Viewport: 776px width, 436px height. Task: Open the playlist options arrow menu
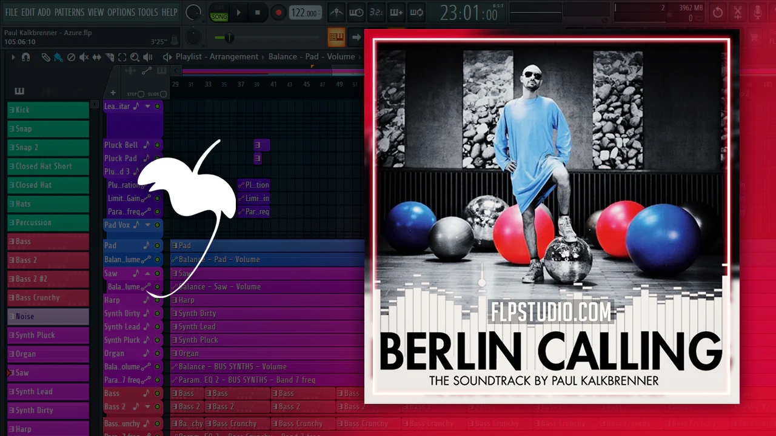[x=13, y=57]
